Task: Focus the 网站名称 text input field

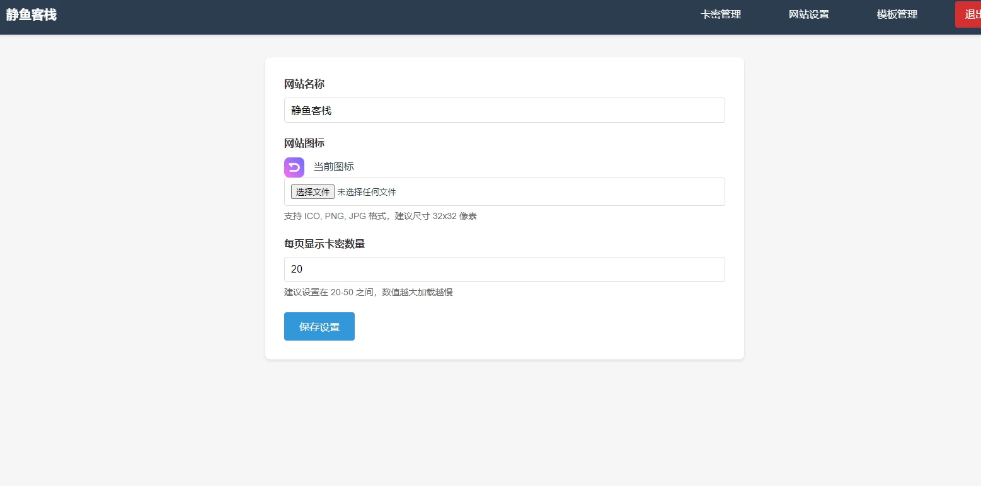Action: tap(504, 110)
